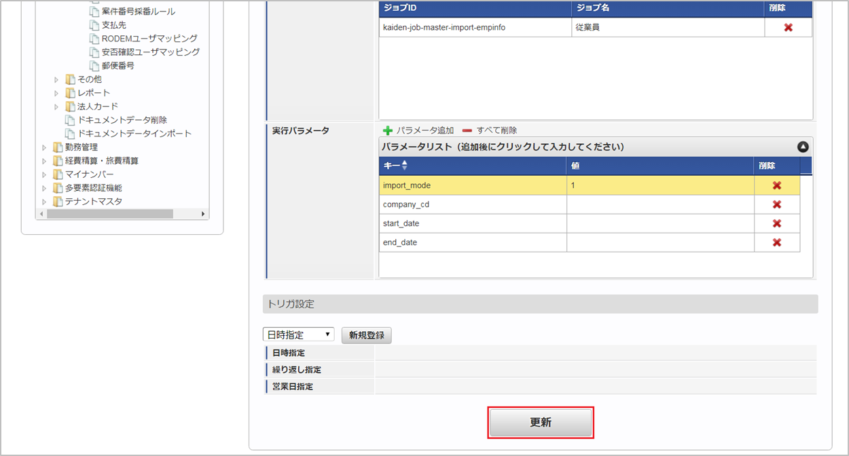The height and width of the screenshot is (456, 849).
Task: Expand the マイナンバー folder
Action: pos(45,174)
